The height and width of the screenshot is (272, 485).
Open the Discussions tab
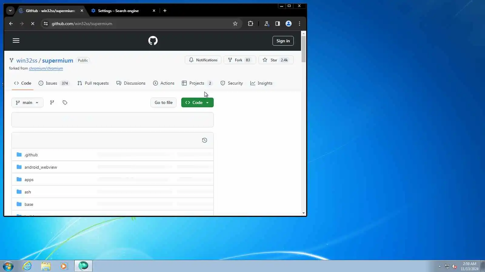(131, 83)
